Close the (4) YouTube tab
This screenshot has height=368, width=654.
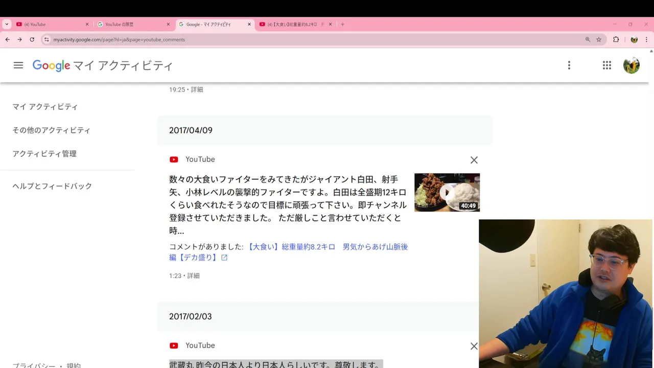(87, 24)
